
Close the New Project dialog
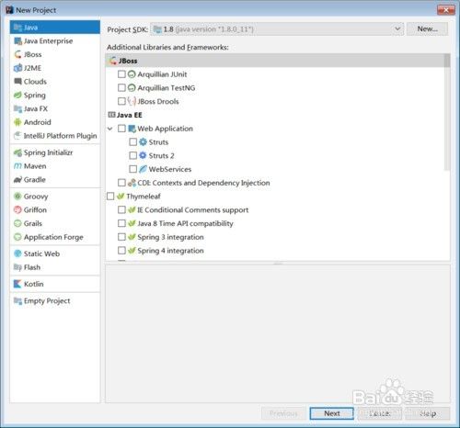pyautogui.click(x=446, y=10)
